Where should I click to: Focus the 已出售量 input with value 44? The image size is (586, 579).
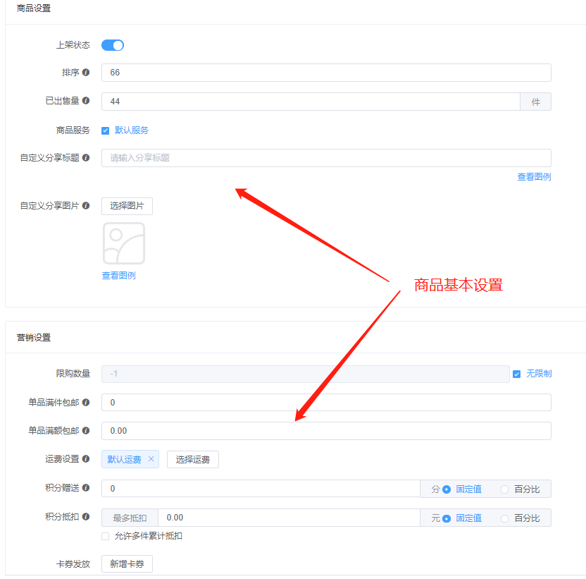[311, 102]
